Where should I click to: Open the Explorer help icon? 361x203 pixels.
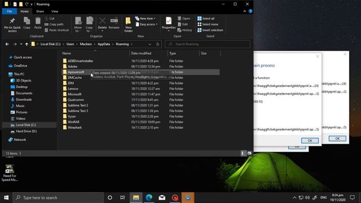pos(250,11)
